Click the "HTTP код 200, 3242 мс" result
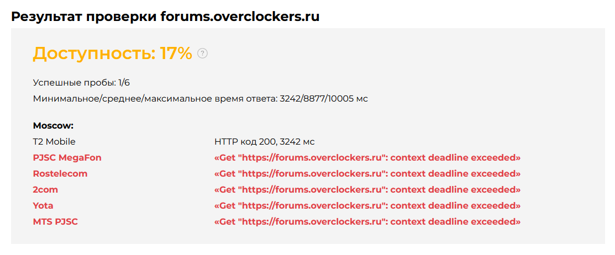Image resolution: width=615 pixels, height=255 pixels. click(x=264, y=142)
